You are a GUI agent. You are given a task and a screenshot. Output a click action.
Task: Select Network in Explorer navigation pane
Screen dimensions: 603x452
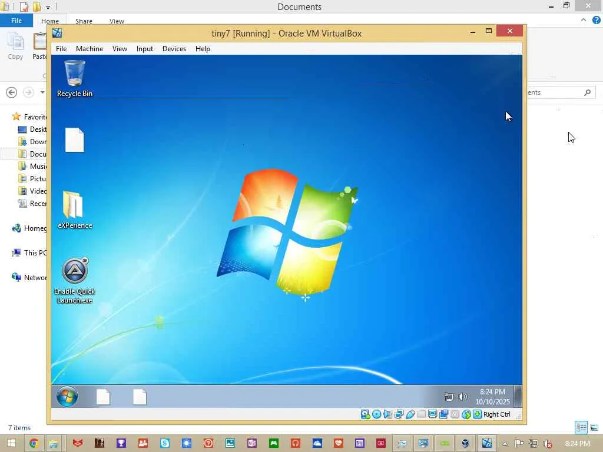tap(29, 278)
